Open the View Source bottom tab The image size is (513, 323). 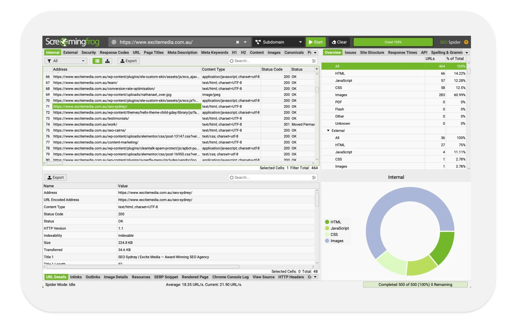click(x=264, y=277)
